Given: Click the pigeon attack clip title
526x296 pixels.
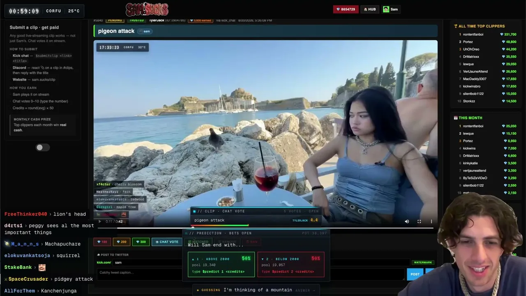Looking at the screenshot, I should click(x=116, y=31).
